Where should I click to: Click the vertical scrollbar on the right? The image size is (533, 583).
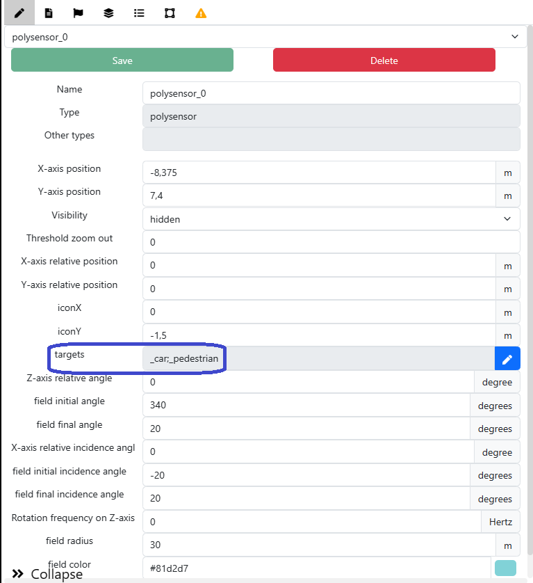tap(530, 290)
